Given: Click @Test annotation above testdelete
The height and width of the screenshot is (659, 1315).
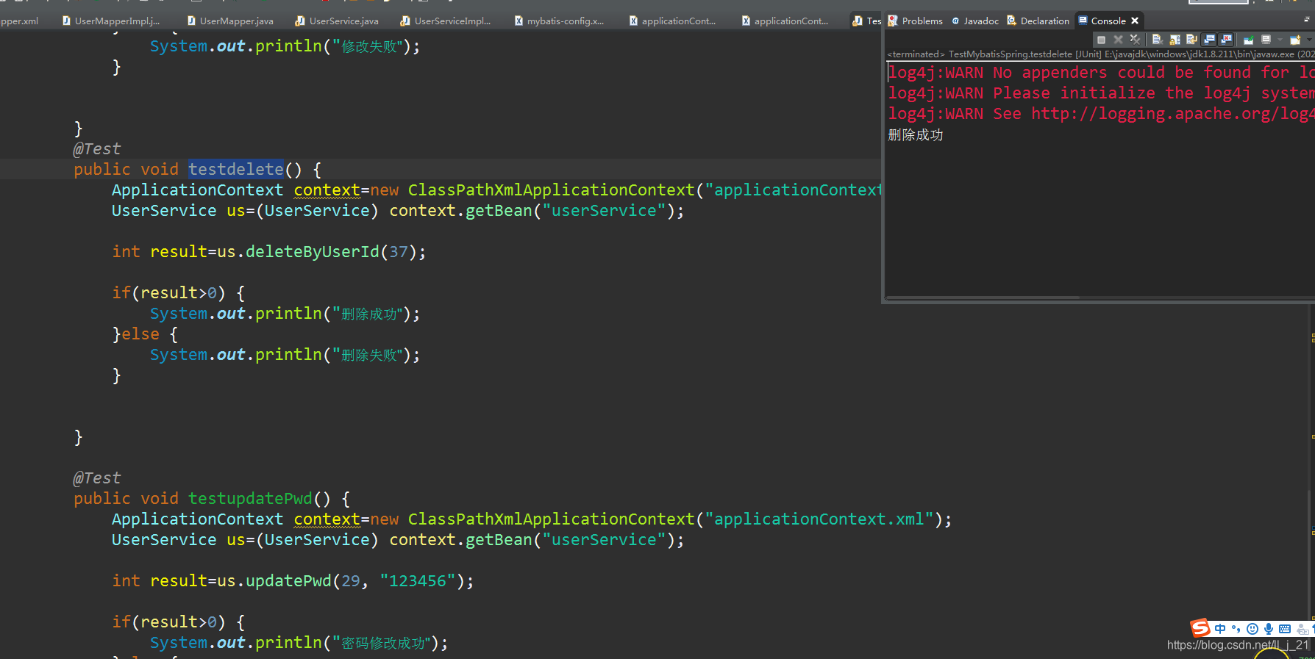Looking at the screenshot, I should coord(97,148).
